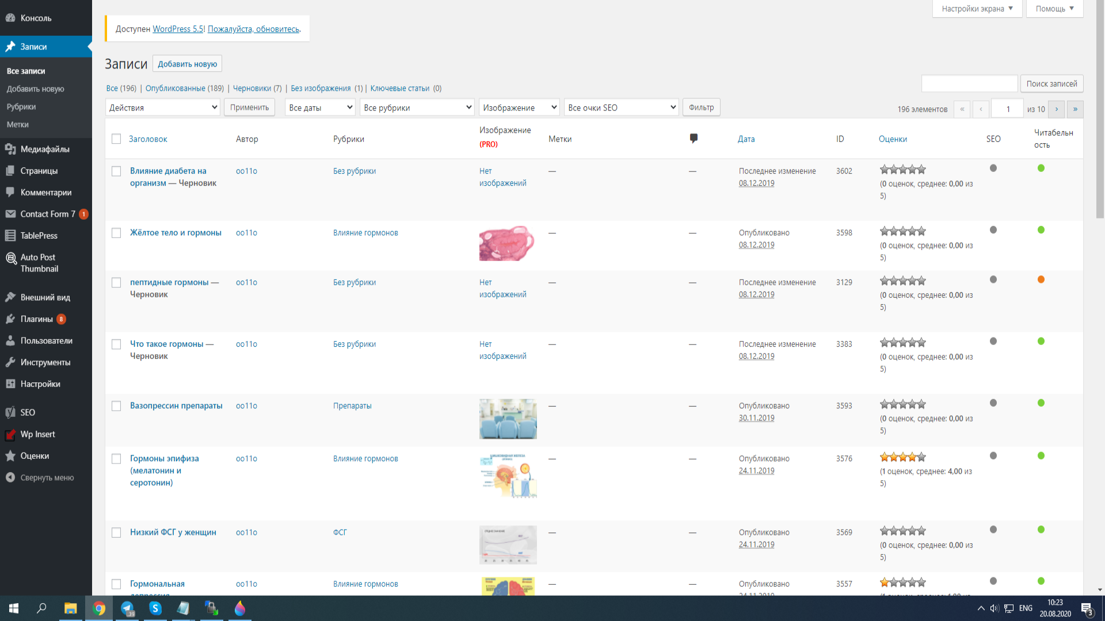
Task: Click the TablePress sidebar icon
Action: coord(10,236)
